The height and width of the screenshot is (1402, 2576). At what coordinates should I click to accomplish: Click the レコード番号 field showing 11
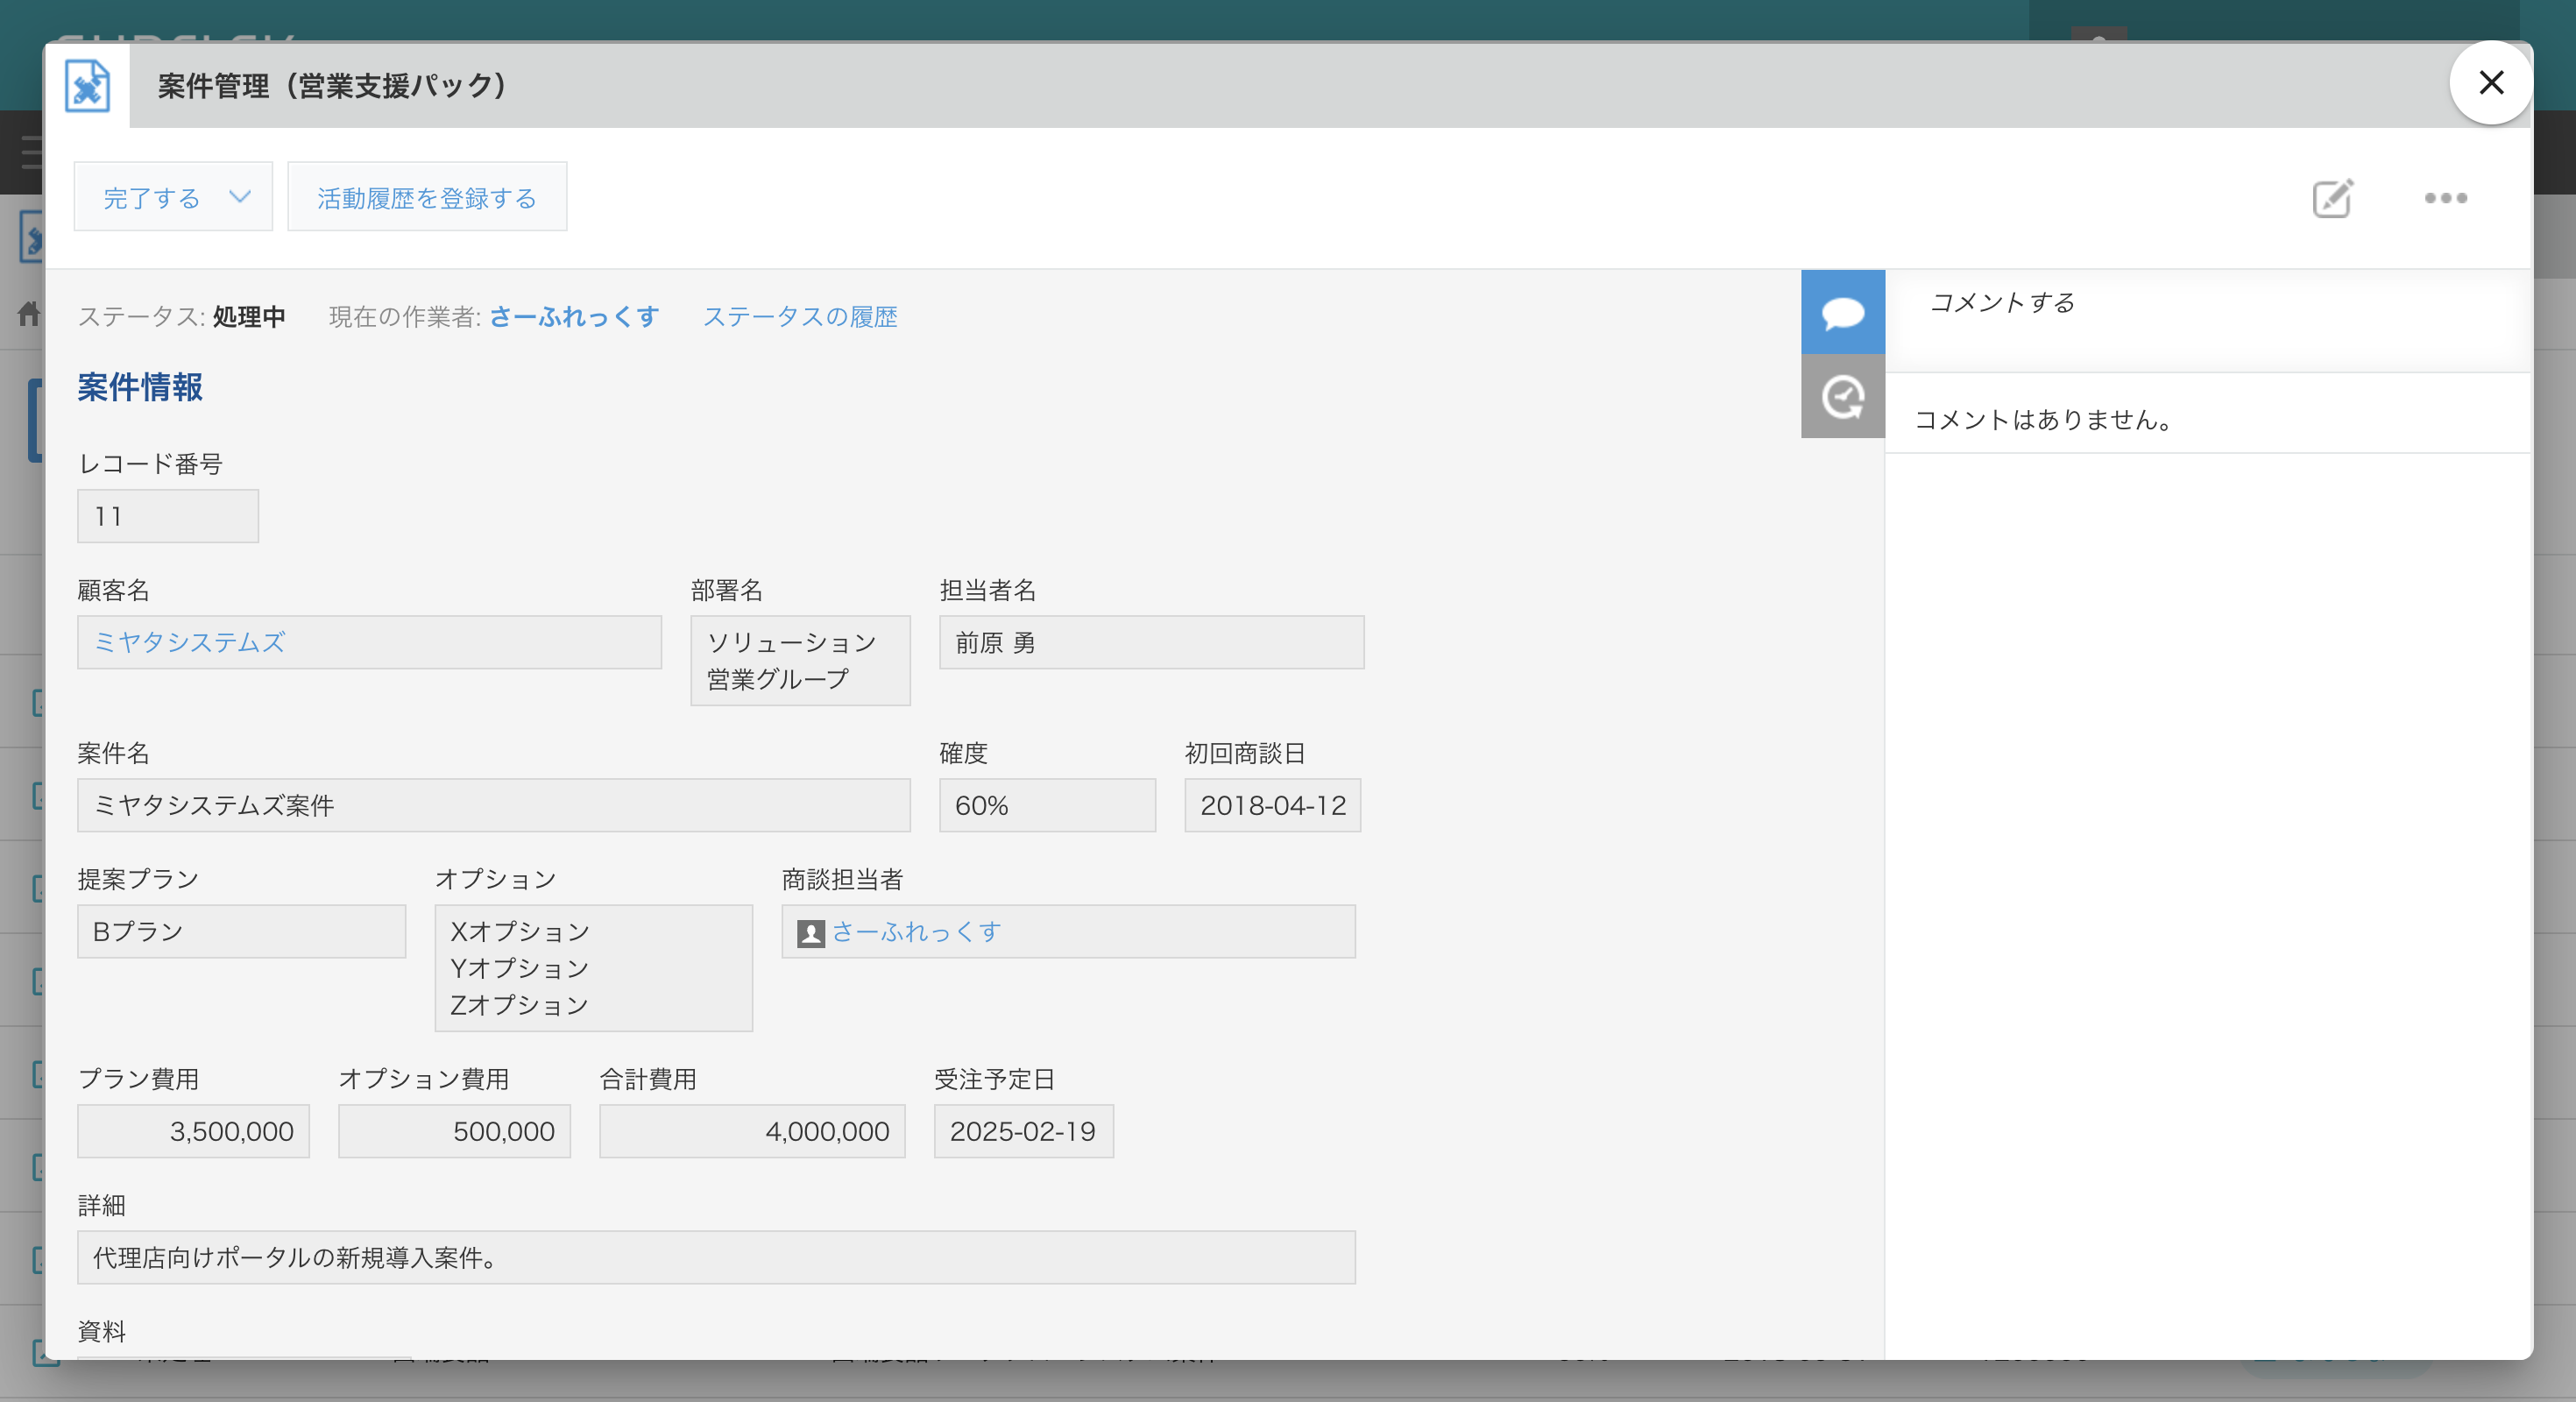pos(167,516)
